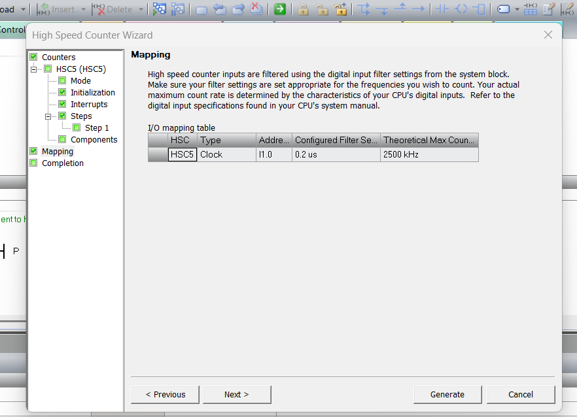Click the Next > button
Screen dimensions: 577x417
click(236, 394)
